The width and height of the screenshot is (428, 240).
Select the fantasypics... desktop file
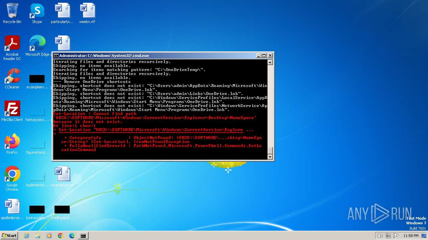point(37,114)
